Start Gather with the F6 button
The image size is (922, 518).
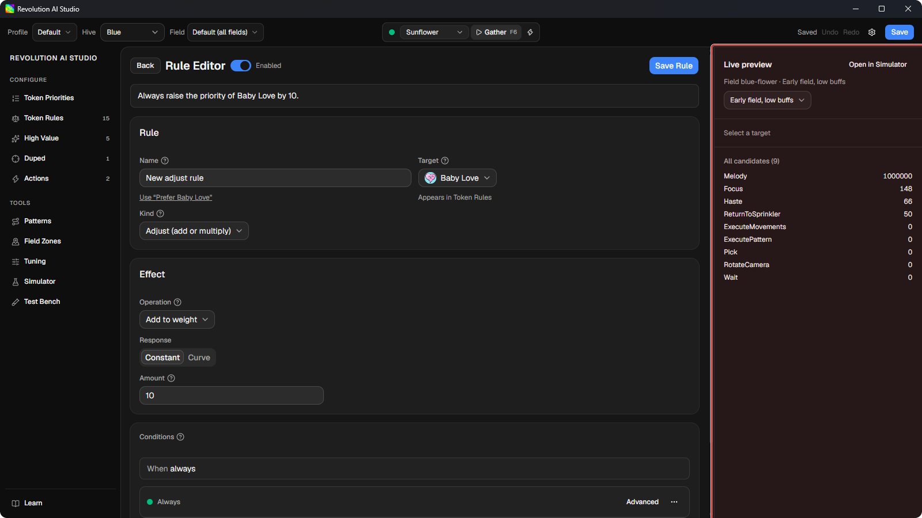pyautogui.click(x=496, y=32)
